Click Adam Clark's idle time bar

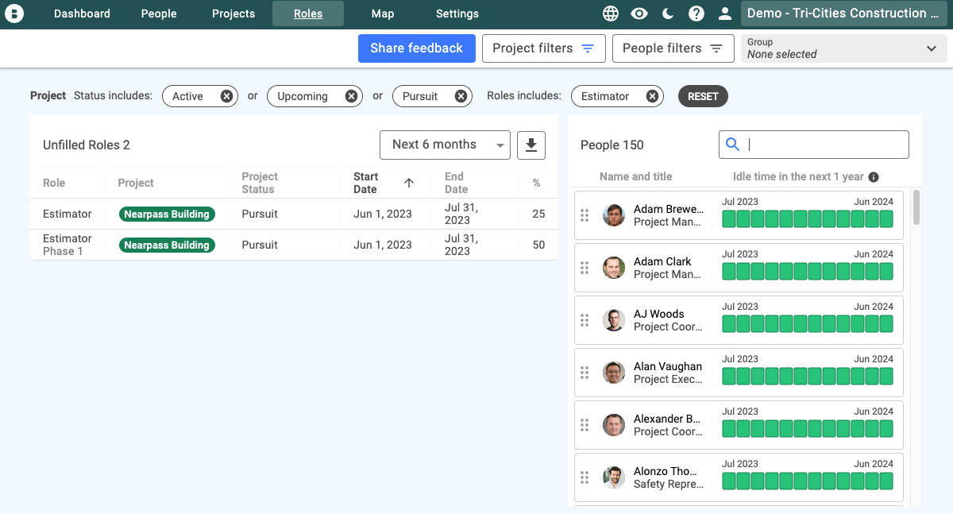tap(808, 271)
